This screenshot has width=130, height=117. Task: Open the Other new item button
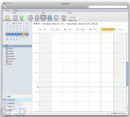coord(22,18)
